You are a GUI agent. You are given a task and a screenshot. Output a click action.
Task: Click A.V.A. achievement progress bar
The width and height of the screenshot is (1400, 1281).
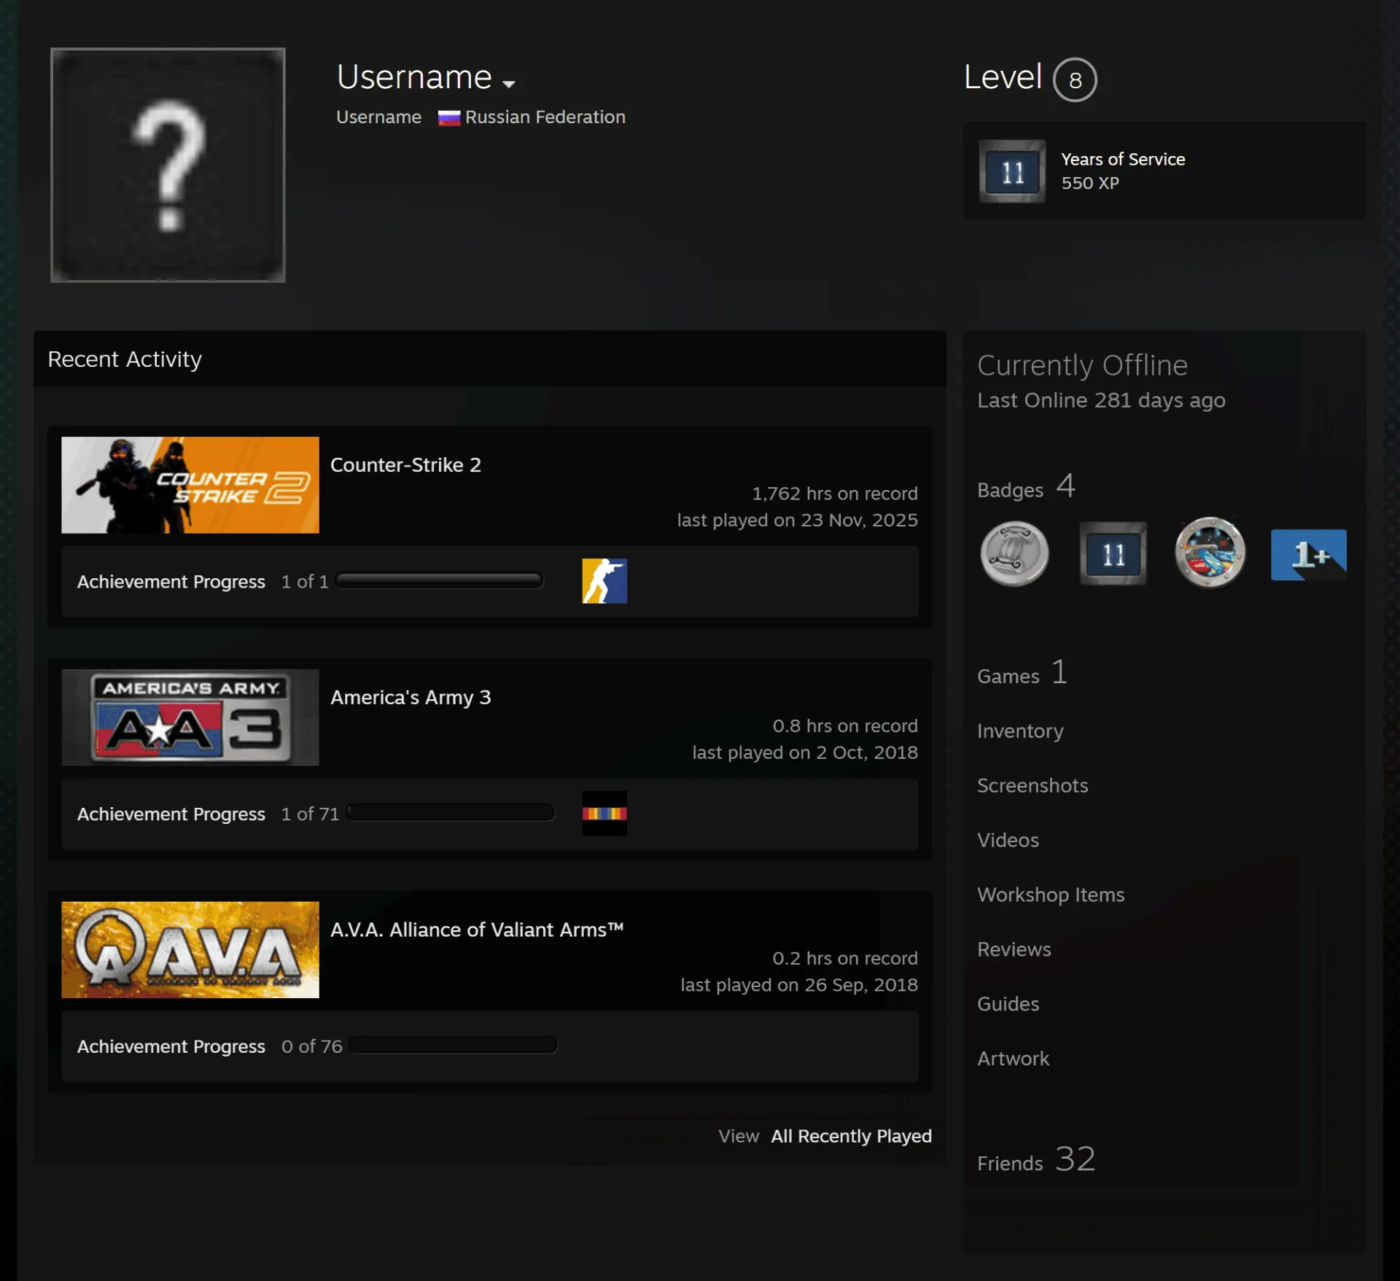point(454,1045)
